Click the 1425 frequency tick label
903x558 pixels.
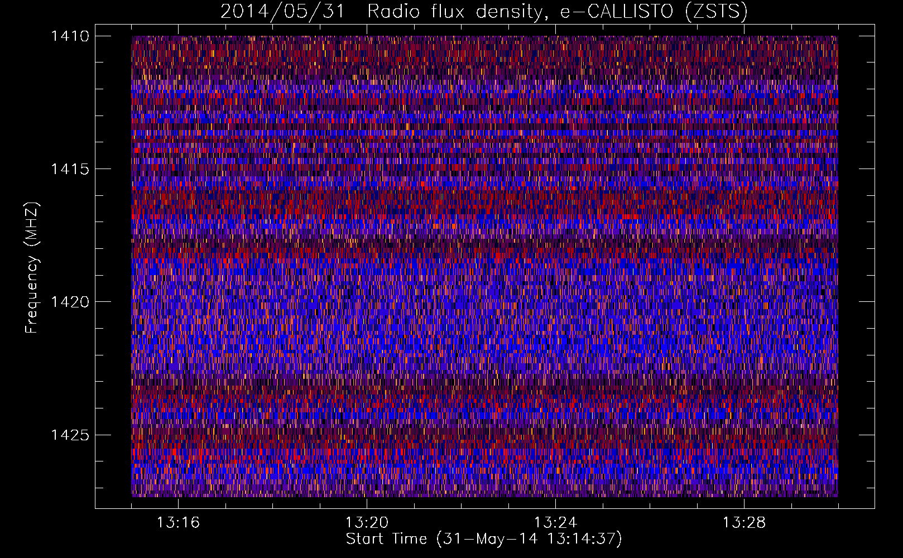click(x=70, y=435)
